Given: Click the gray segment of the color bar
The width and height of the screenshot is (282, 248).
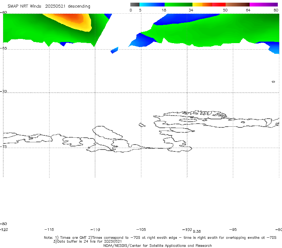Looking at the screenshot, I should [x=135, y=5].
